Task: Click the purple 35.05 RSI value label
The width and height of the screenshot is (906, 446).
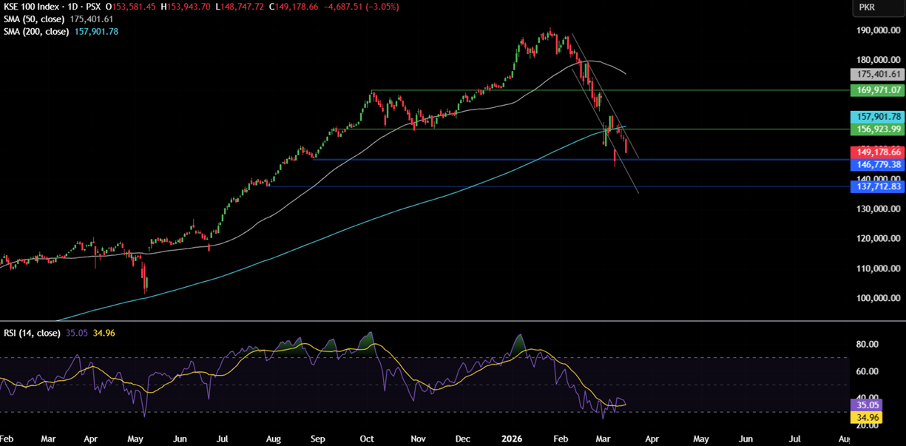Action: click(866, 405)
